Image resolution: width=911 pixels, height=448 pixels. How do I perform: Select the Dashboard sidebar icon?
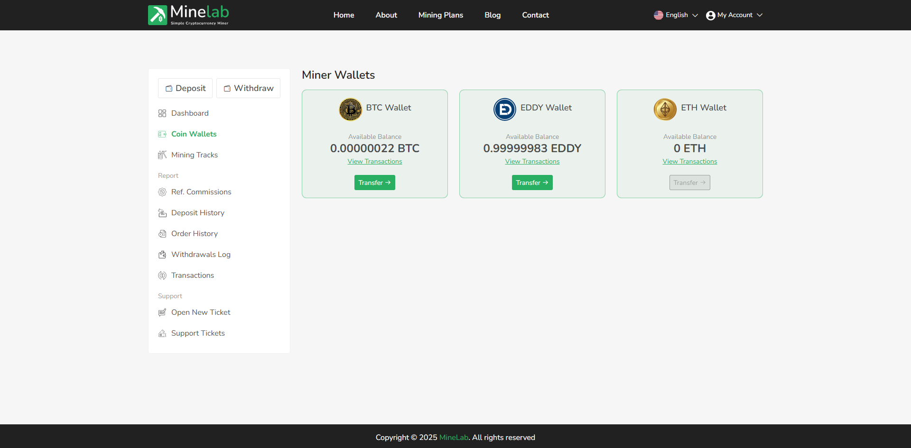click(162, 113)
